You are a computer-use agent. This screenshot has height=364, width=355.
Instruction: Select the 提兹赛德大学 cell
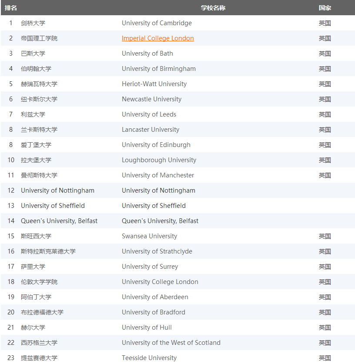pos(39,358)
